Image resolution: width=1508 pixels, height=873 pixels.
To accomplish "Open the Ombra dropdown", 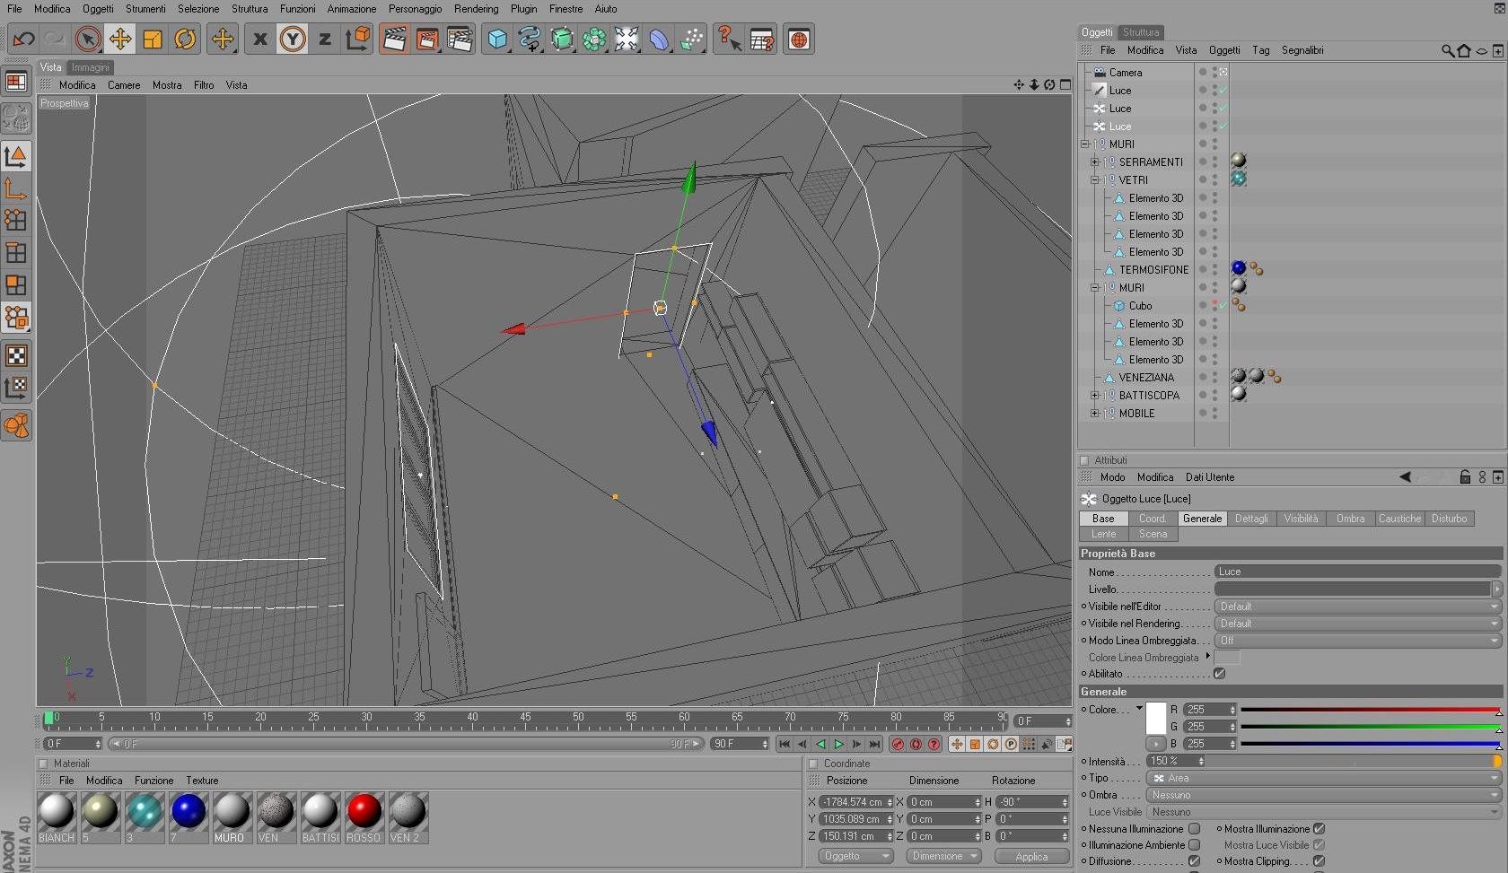I will tap(1323, 795).
